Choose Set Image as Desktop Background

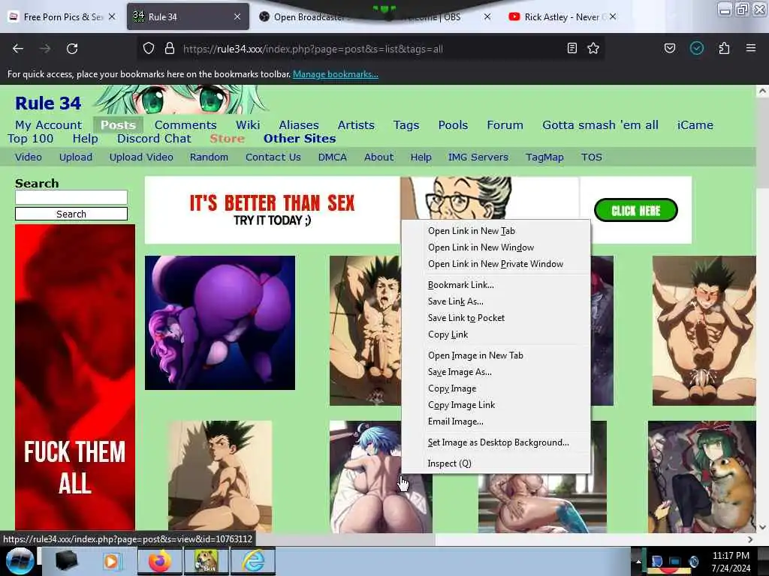click(x=496, y=442)
